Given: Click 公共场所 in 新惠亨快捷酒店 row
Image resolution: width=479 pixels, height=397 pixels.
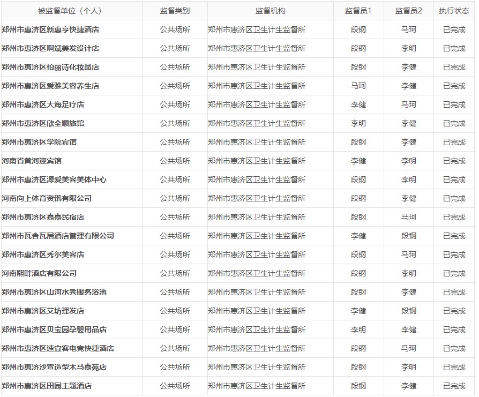Looking at the screenshot, I should [175, 29].
